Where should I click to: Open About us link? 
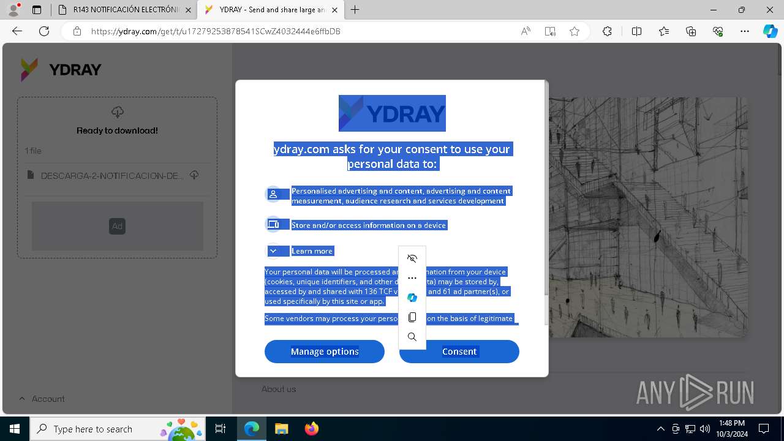tap(279, 389)
